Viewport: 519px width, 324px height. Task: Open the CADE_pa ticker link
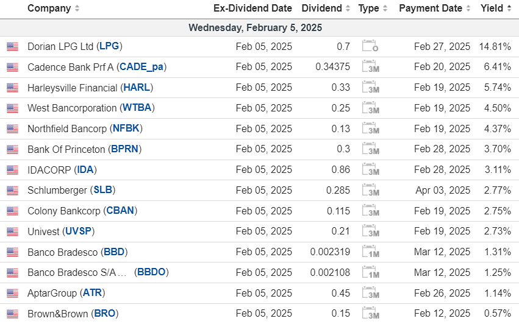142,67
